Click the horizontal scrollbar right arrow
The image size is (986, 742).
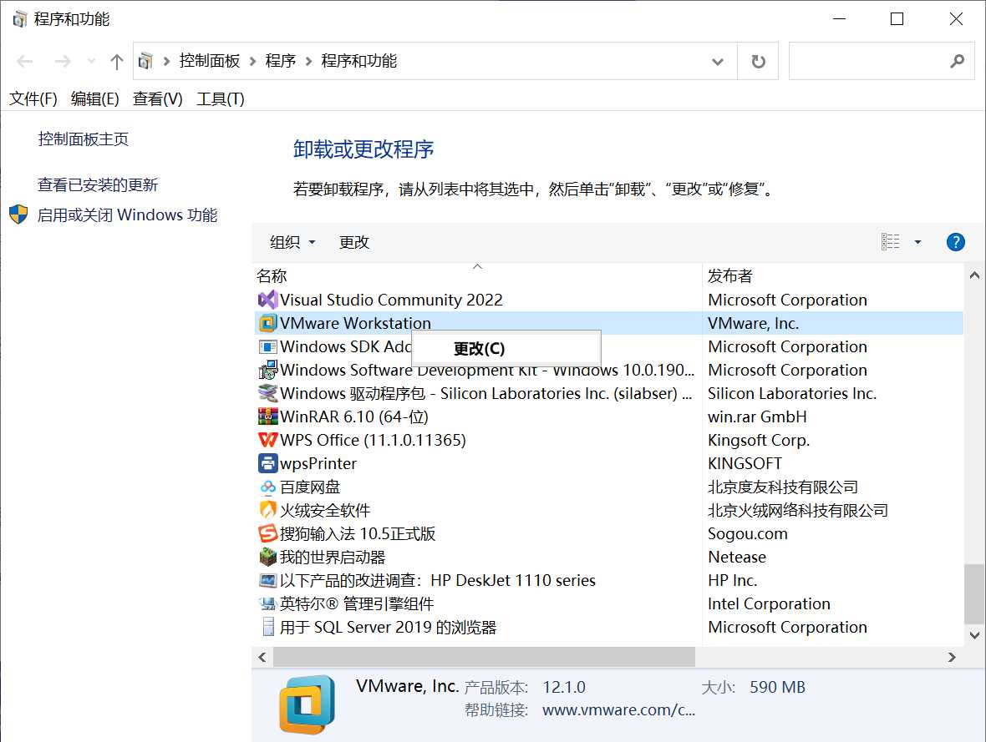(x=952, y=657)
